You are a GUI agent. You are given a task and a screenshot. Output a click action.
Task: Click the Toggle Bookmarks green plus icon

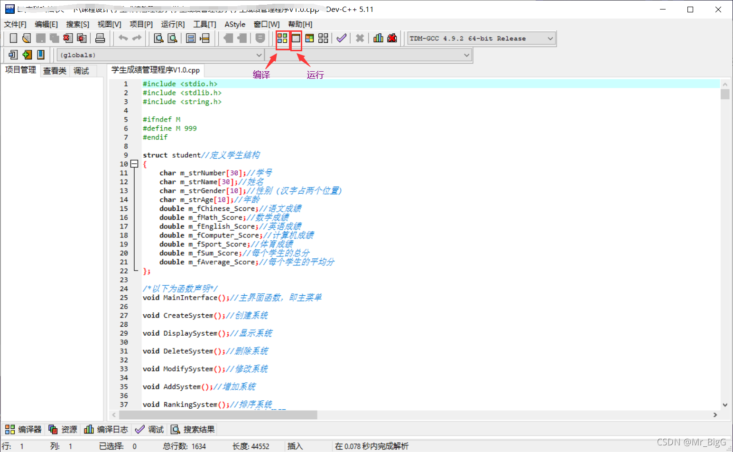27,55
